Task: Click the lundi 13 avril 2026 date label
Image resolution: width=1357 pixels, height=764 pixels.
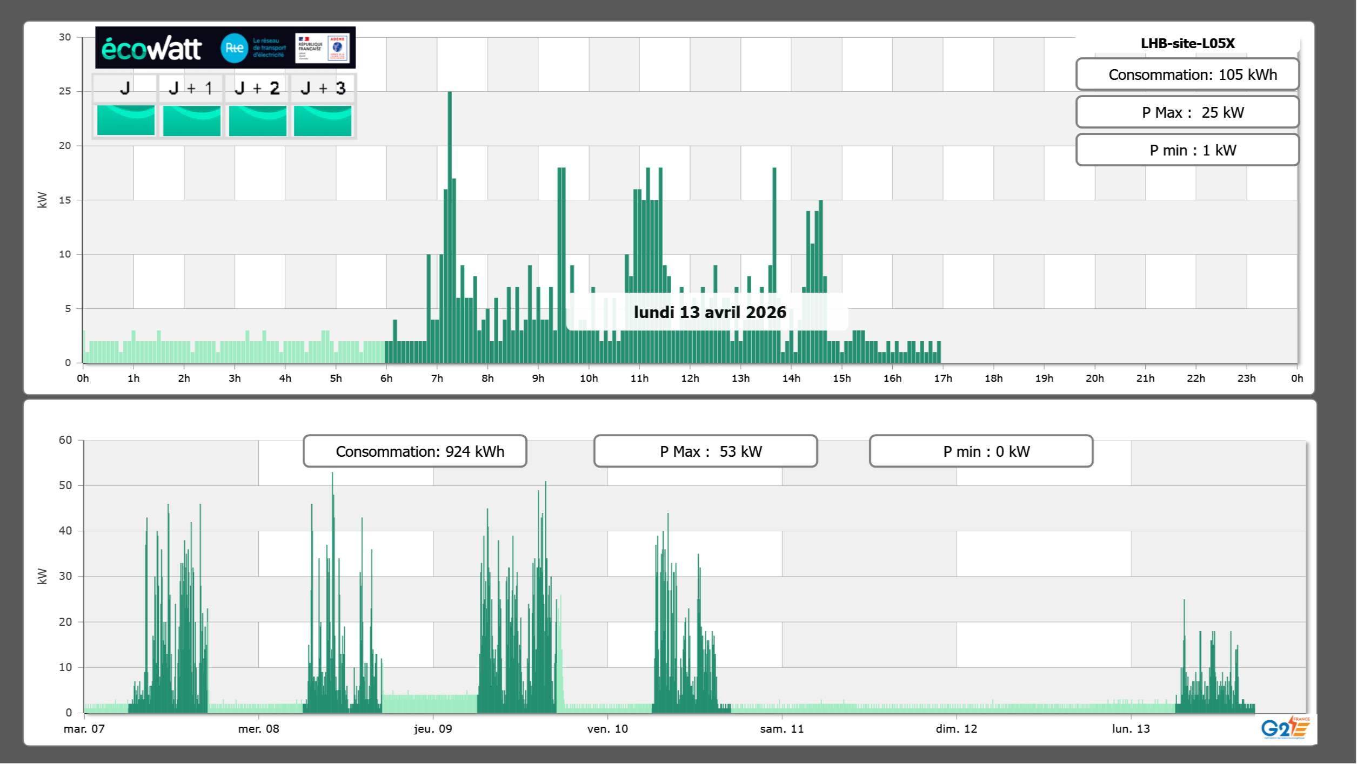Action: (710, 312)
